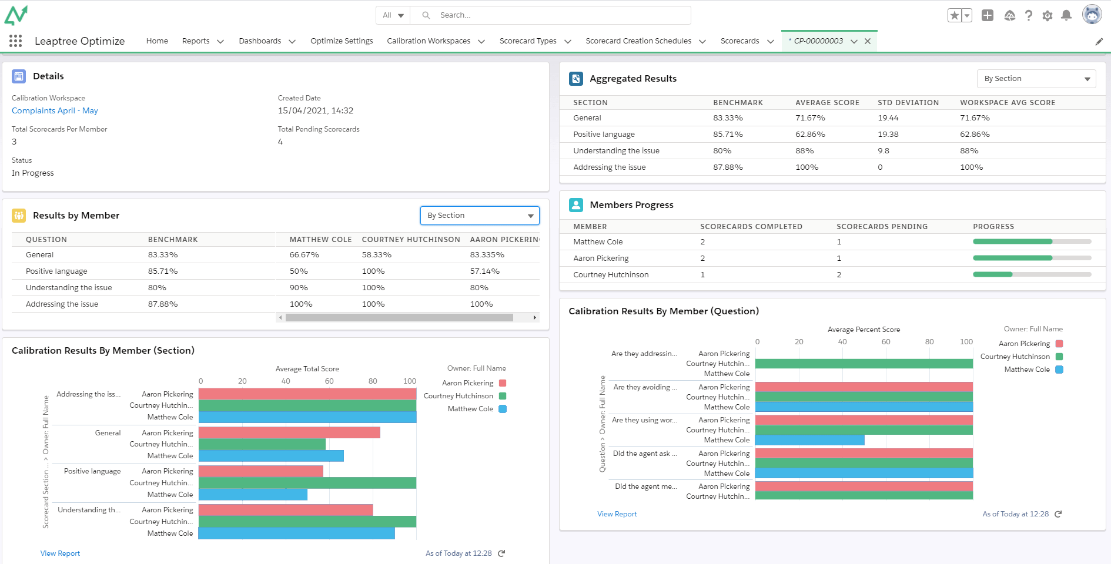Refresh the Section chart with refresh icon
The height and width of the screenshot is (564, 1111).
[x=501, y=553]
